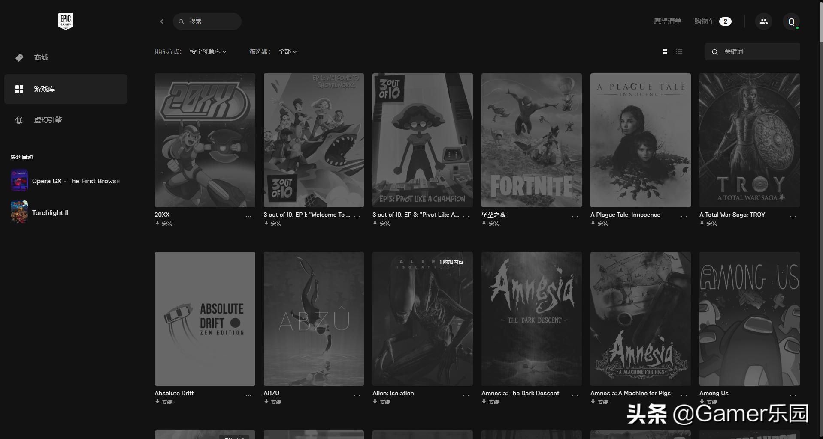Launch Opera GX from quick launch
This screenshot has width=823, height=439.
[x=65, y=181]
